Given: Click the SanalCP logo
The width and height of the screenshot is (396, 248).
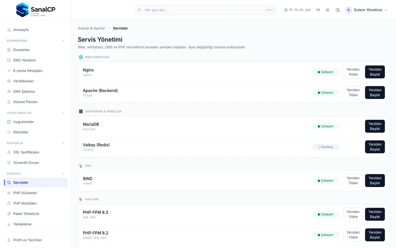Looking at the screenshot, I should click(x=36, y=10).
